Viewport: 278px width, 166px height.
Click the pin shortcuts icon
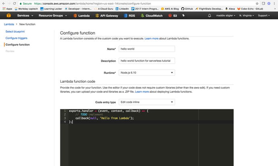pyautogui.click(x=183, y=16)
